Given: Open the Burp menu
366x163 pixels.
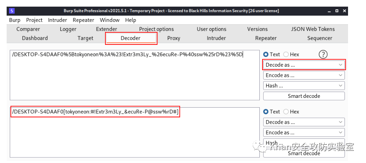Looking at the screenshot, I should (15, 20).
